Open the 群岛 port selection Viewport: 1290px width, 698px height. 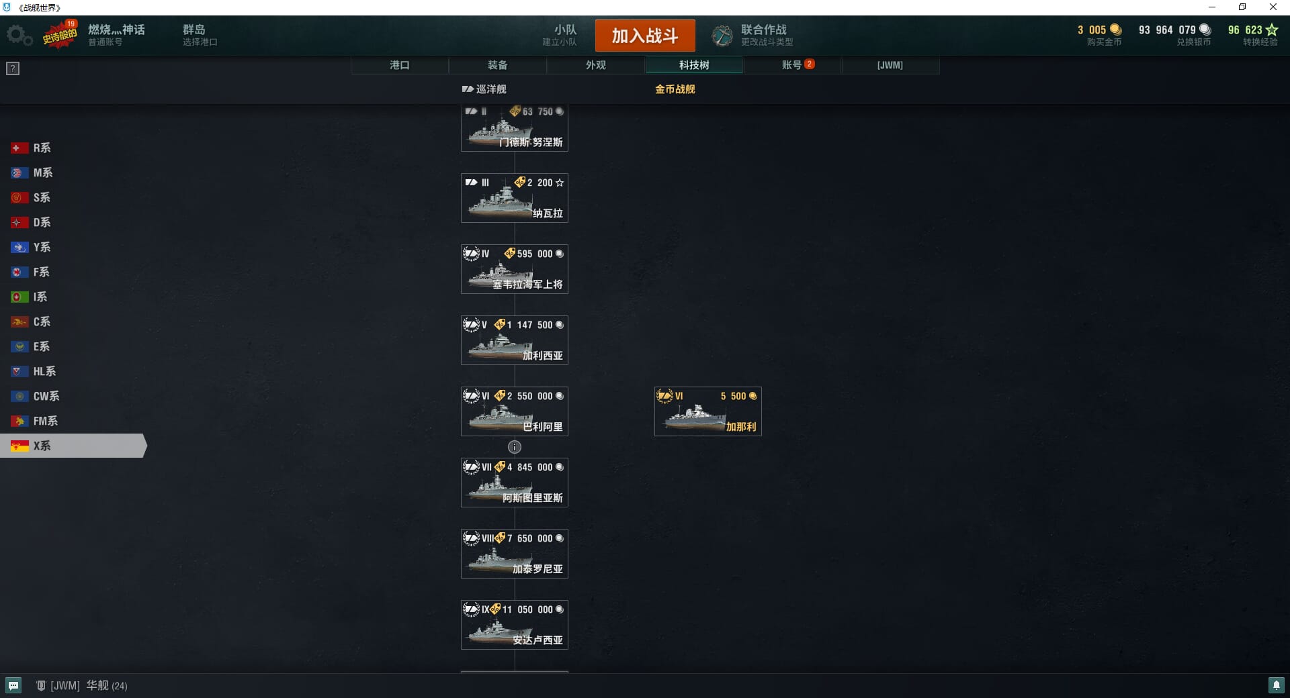pyautogui.click(x=200, y=35)
